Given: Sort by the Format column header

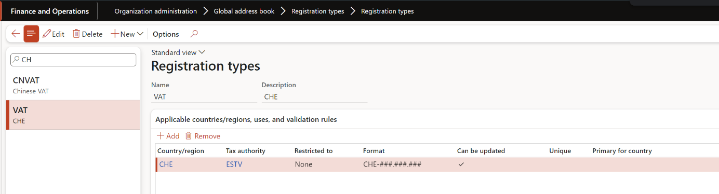Looking at the screenshot, I should point(374,150).
